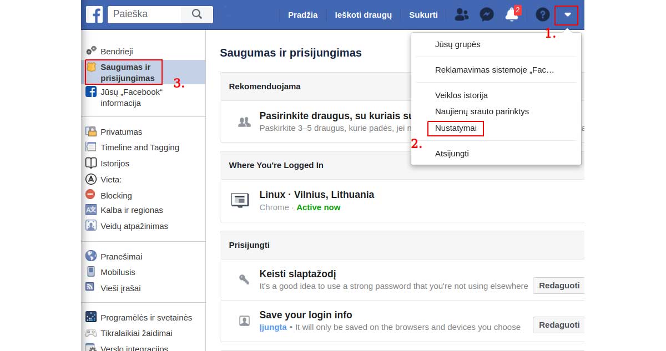Click the Active now status text
The image size is (666, 351).
click(x=319, y=207)
